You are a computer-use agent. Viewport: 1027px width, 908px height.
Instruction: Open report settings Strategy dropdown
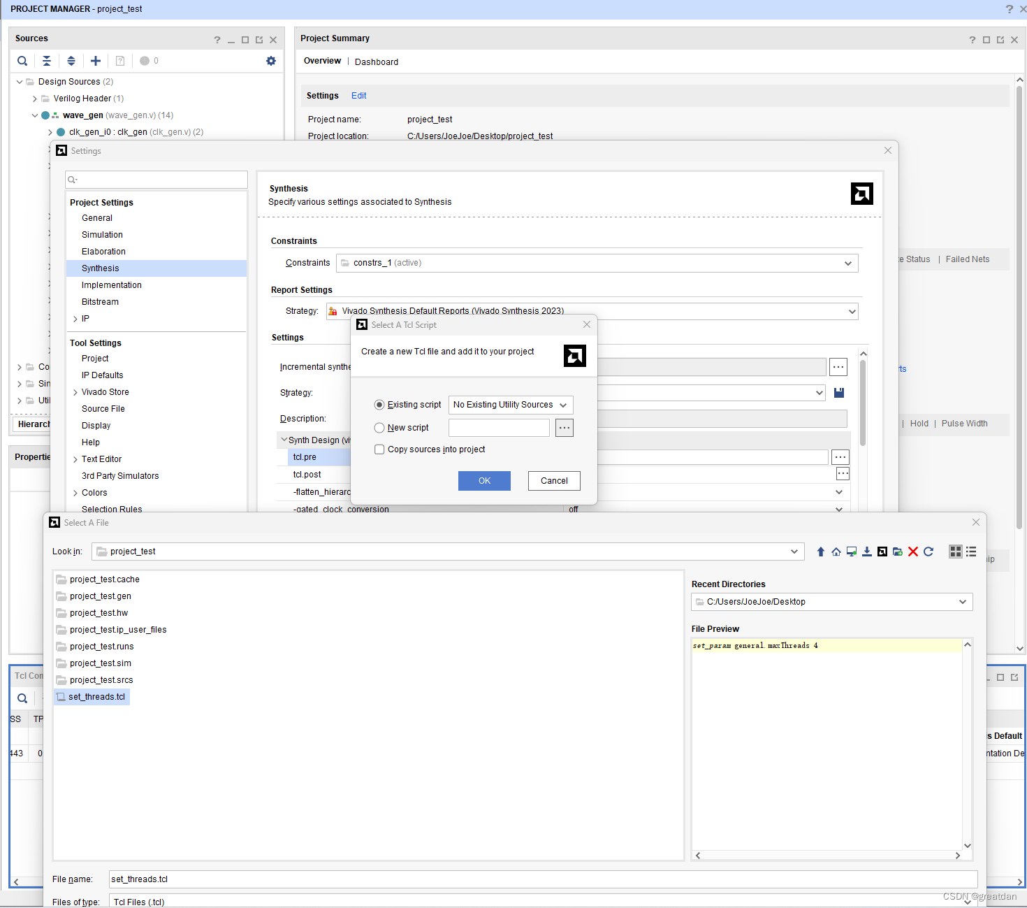tap(592, 311)
